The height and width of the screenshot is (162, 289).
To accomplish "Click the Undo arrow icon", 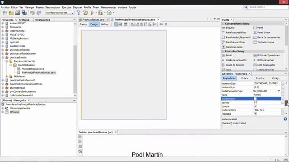I will click(33, 13).
